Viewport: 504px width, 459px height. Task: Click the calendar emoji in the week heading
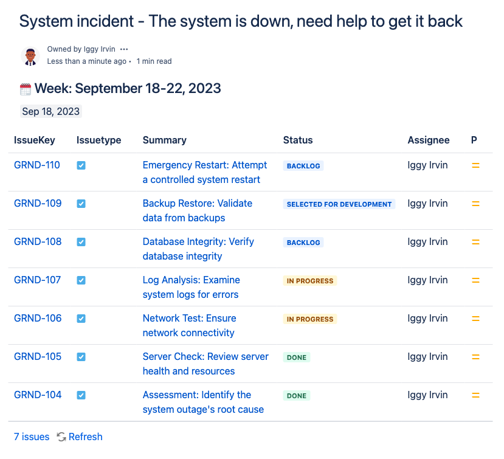point(25,88)
